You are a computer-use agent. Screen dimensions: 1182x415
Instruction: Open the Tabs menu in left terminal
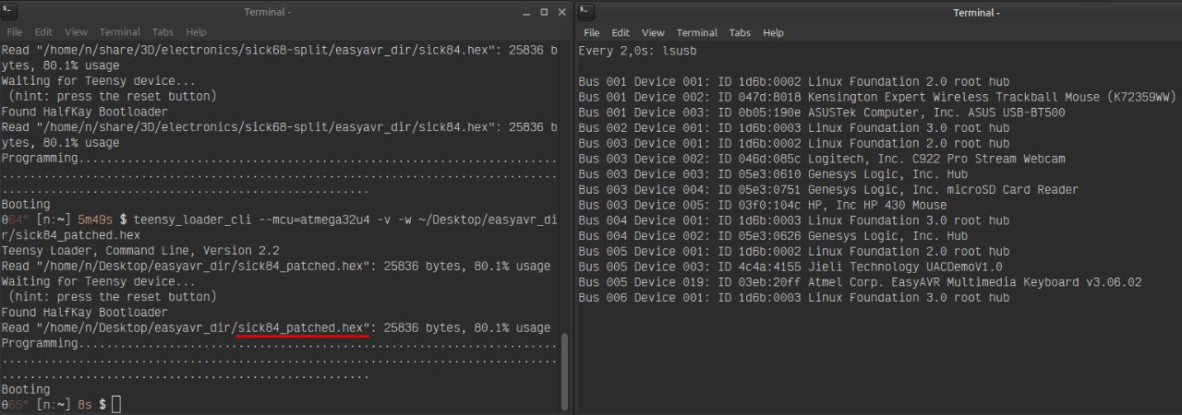(x=163, y=31)
